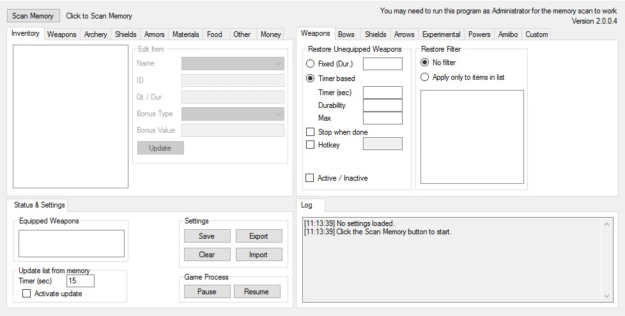The image size is (625, 316).
Task: Open the Arrows tab
Action: pos(404,34)
